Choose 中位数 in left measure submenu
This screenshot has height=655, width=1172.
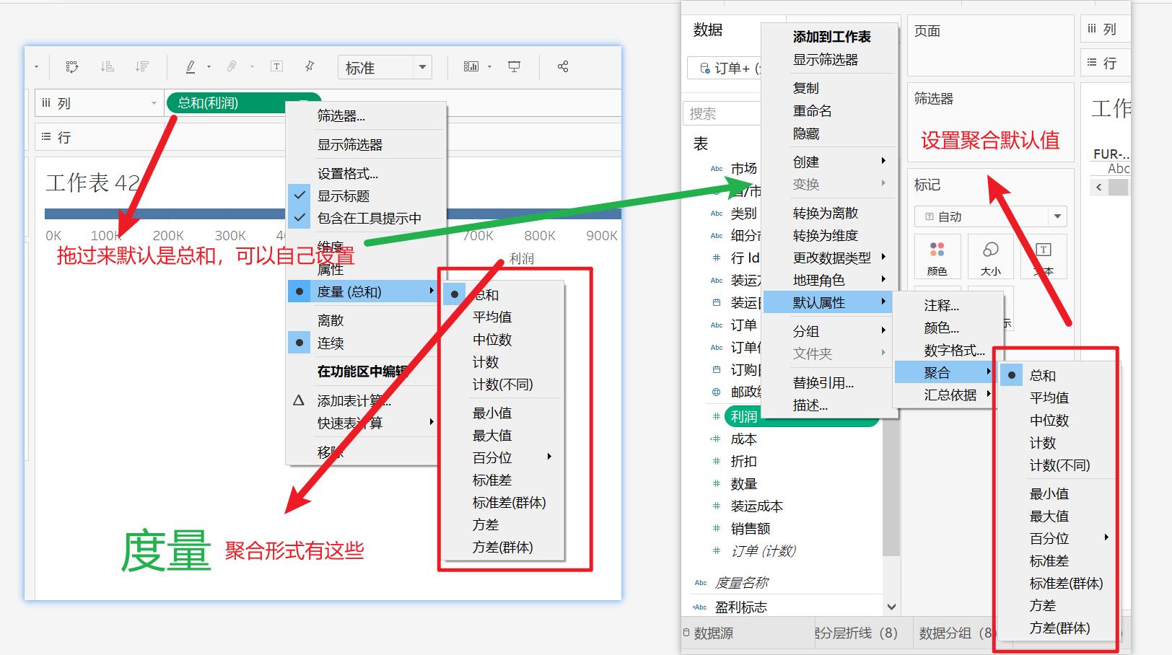click(503, 339)
